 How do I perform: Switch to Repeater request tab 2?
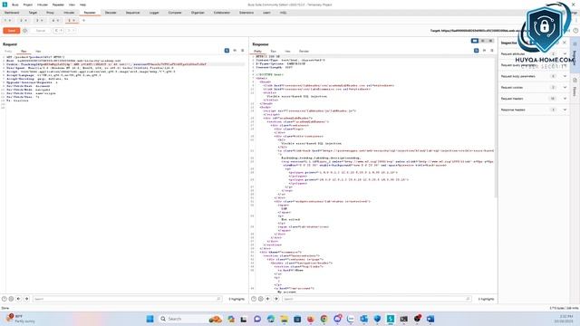click(x=24, y=20)
